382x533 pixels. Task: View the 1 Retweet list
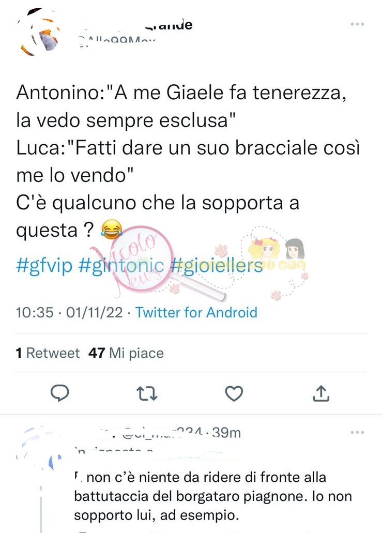(x=48, y=353)
